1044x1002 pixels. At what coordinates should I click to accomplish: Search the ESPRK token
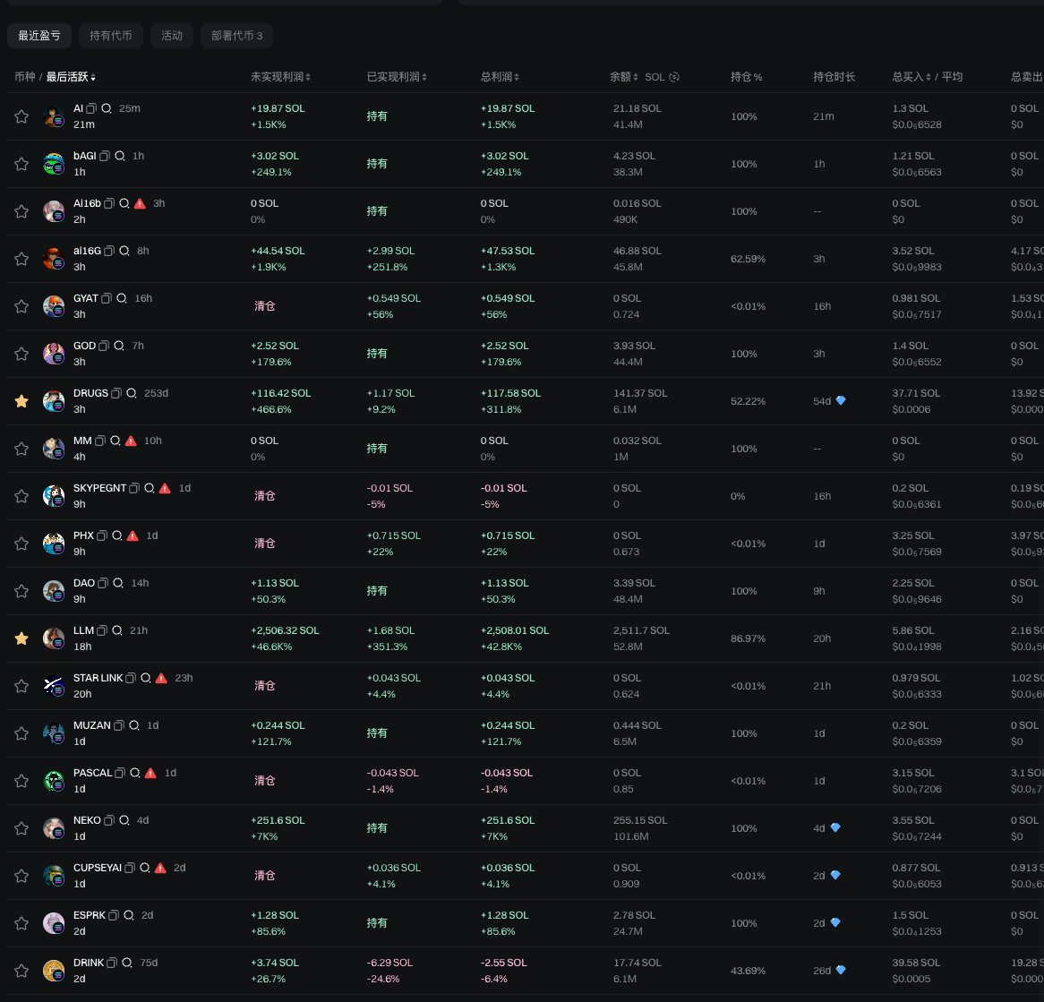pos(129,915)
